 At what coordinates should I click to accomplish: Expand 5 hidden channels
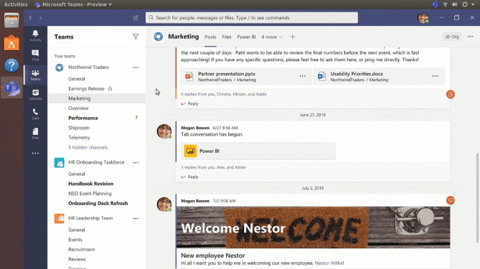88,147
